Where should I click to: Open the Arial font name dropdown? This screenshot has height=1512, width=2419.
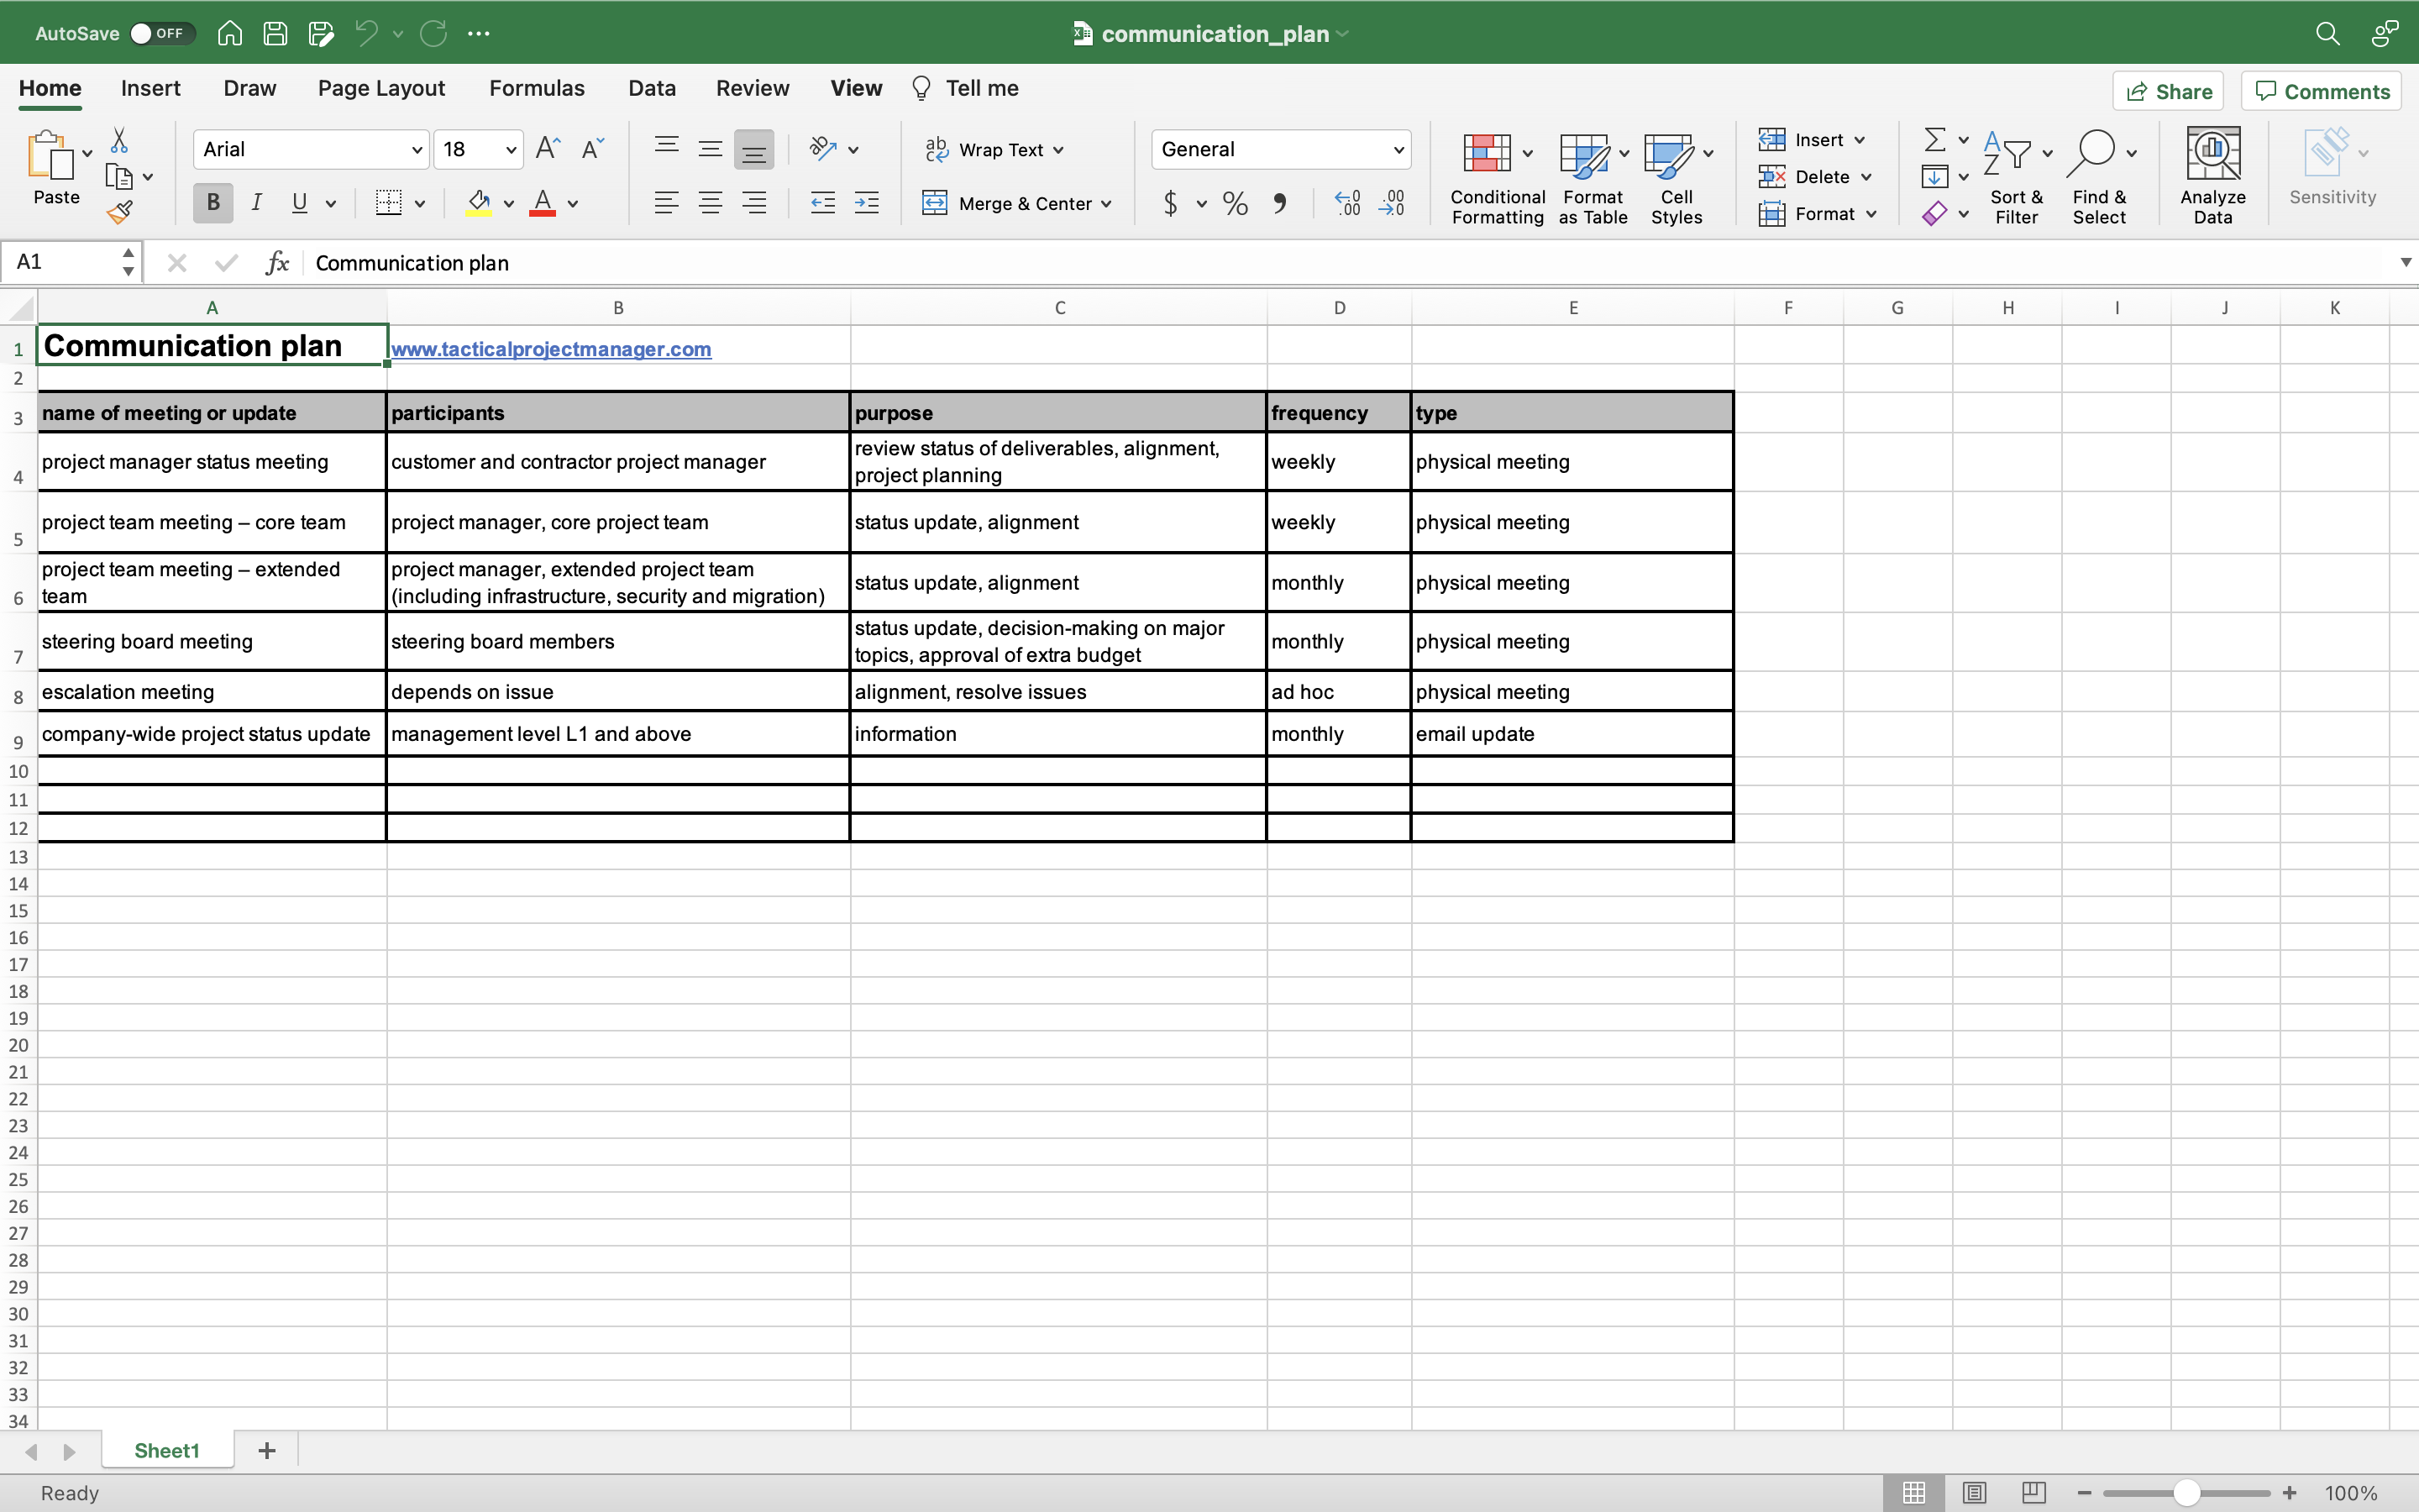pos(417,150)
